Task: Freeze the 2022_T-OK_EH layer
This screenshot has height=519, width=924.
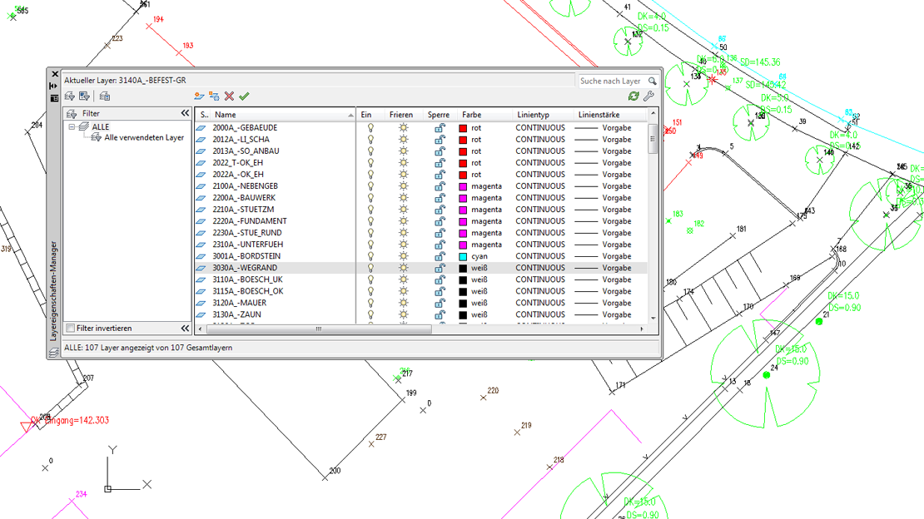Action: click(403, 162)
